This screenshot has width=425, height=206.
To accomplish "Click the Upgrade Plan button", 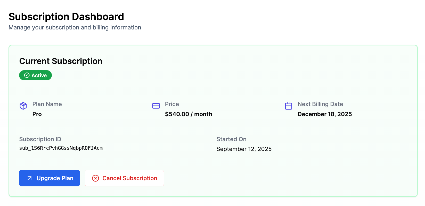I will (50, 178).
